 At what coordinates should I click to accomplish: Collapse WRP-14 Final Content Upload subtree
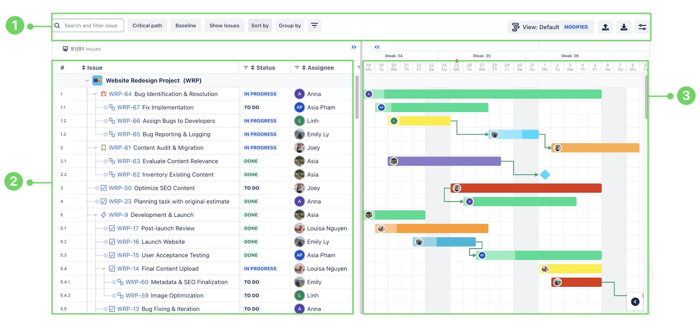tap(104, 269)
